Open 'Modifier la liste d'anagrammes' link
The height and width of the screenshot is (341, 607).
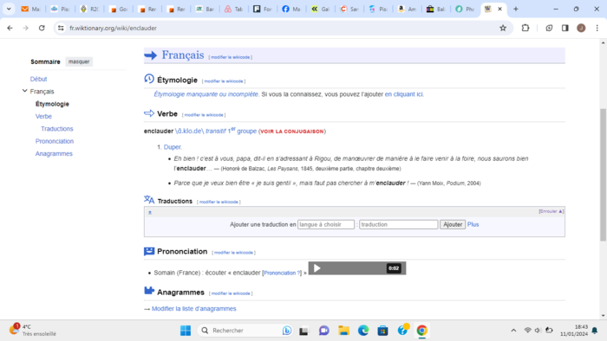pyautogui.click(x=194, y=309)
